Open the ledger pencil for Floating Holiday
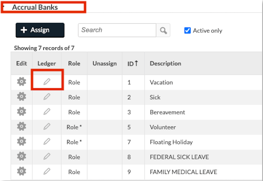 pyautogui.click(x=47, y=141)
